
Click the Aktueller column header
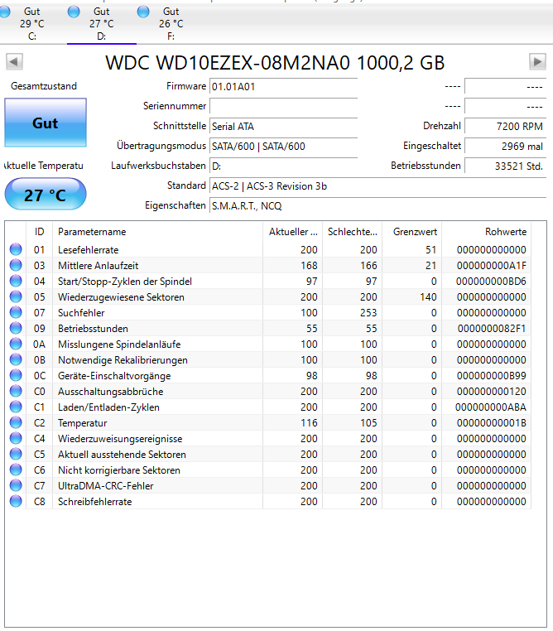(293, 232)
